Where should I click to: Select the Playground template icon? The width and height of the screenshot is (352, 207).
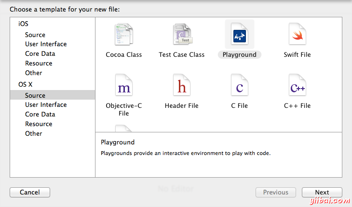[240, 35]
